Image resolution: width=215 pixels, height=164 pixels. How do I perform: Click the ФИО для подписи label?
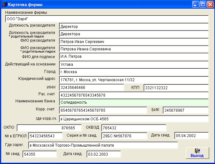coord(38,57)
